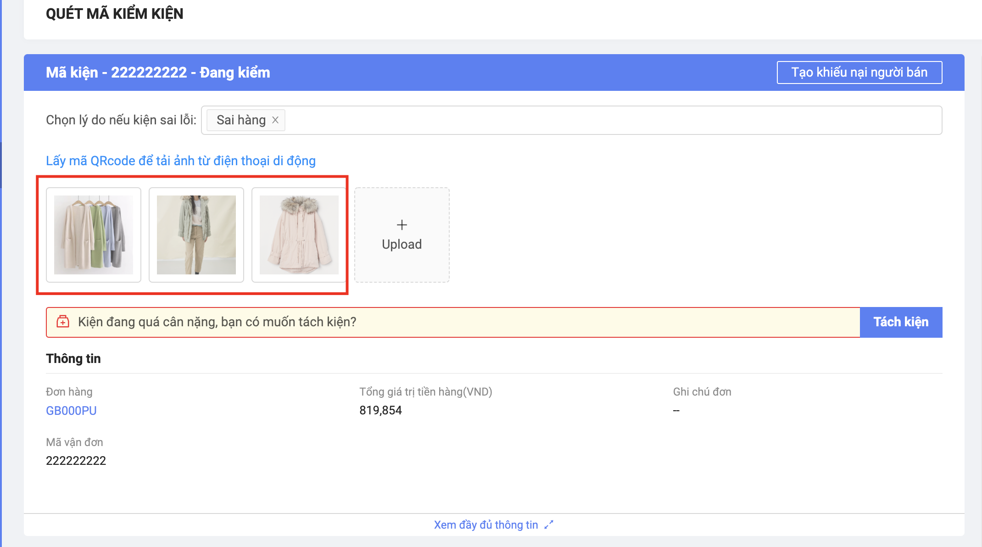Screen dimensions: 982x547
Task: Click the plus icon in Upload box
Action: 402,225
